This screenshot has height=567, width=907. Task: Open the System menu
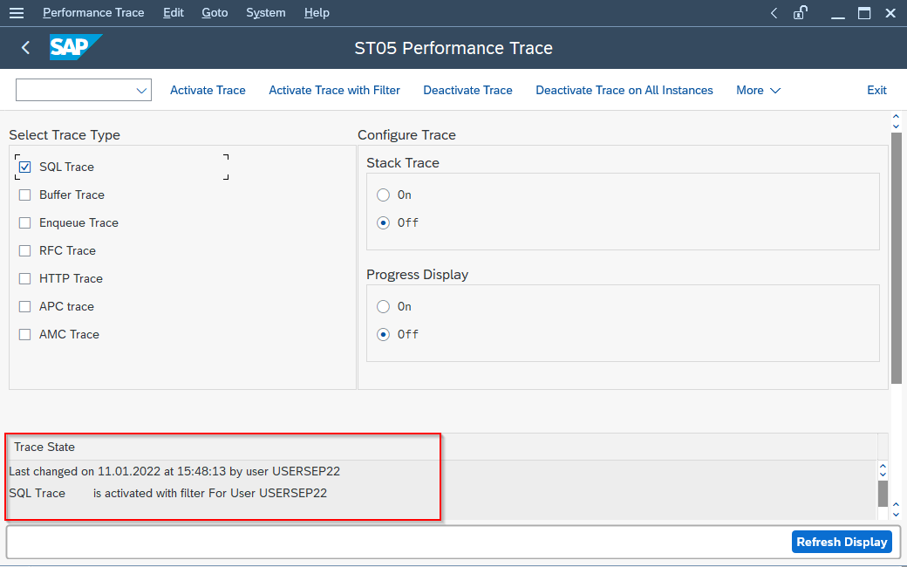(x=265, y=13)
